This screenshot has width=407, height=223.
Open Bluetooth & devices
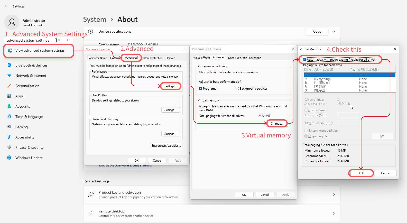click(x=31, y=65)
